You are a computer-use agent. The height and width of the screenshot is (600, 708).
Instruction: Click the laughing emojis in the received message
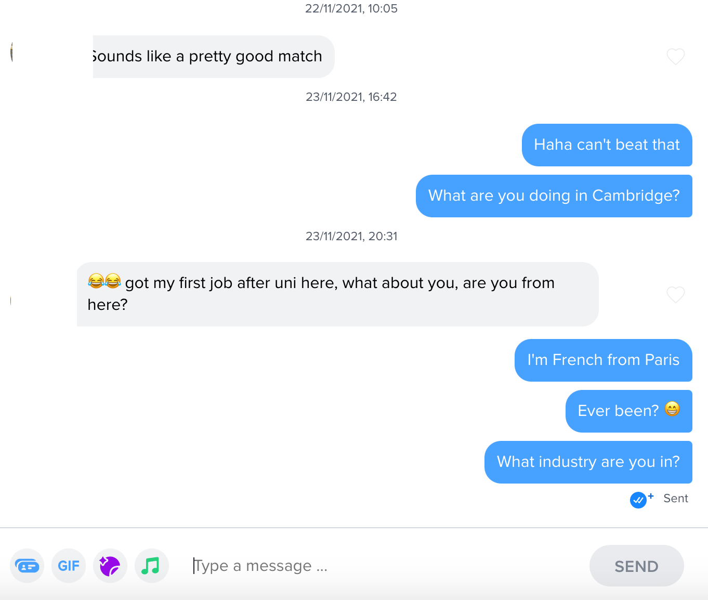(x=104, y=281)
